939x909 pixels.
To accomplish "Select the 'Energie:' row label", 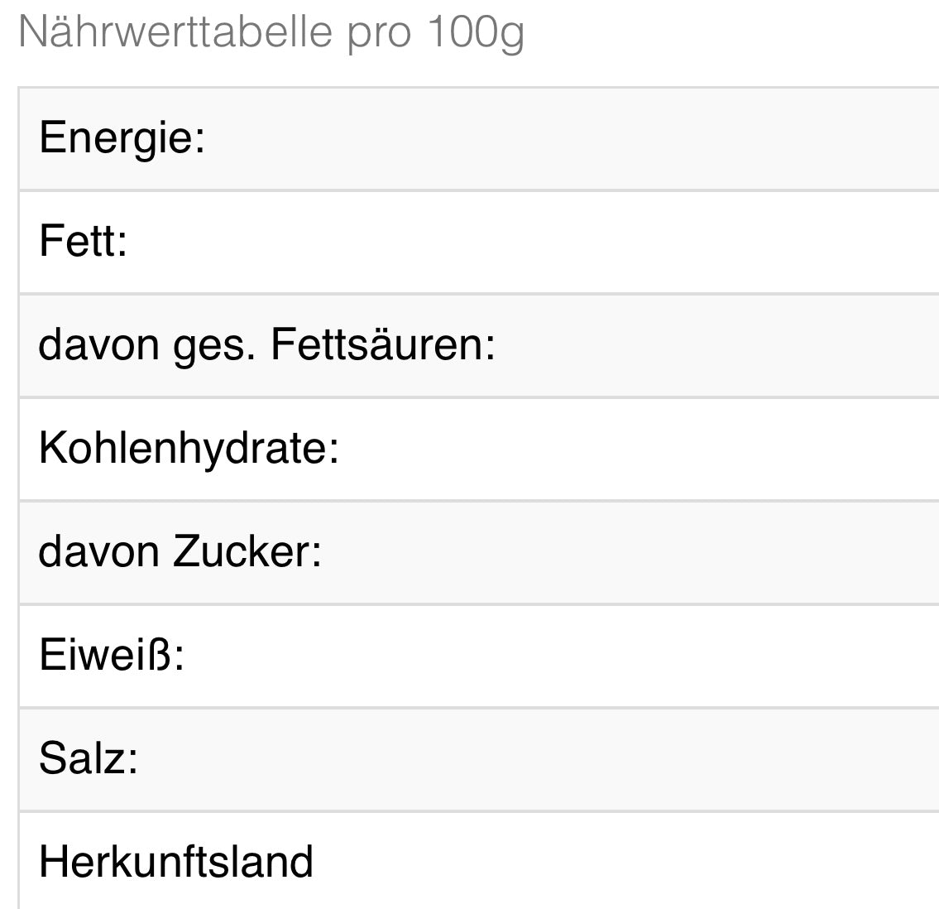I will [122, 138].
